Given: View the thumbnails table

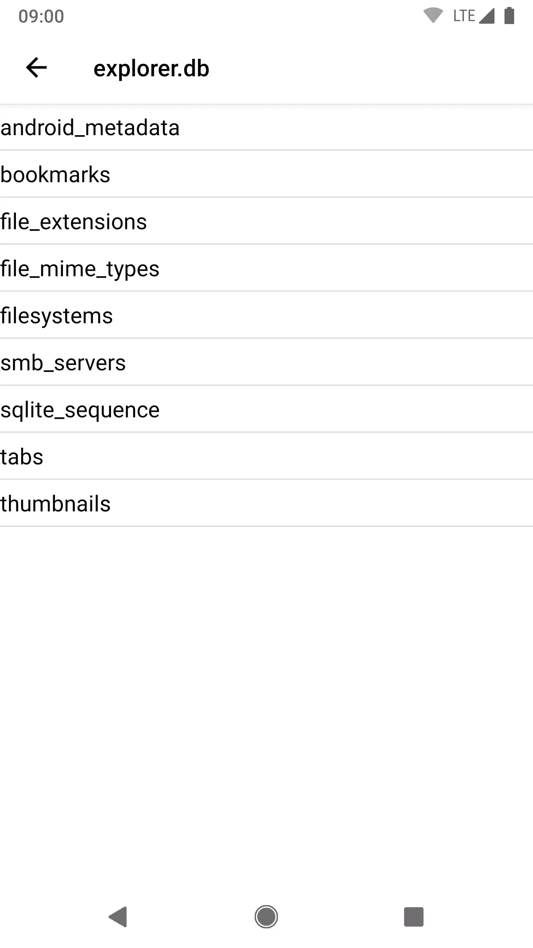Looking at the screenshot, I should tap(55, 503).
